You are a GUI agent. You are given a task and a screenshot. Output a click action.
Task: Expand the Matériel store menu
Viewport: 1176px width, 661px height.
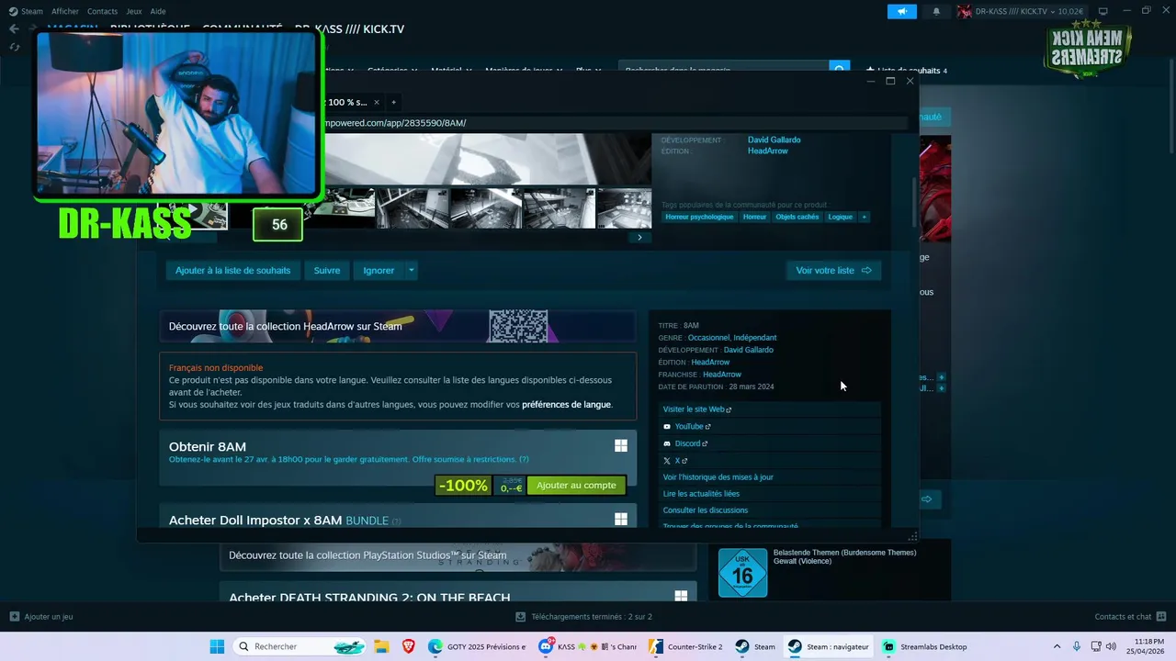pos(451,70)
